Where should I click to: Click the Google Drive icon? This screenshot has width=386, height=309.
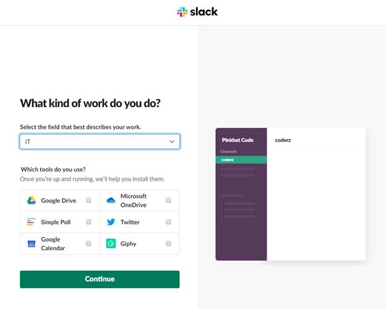(x=32, y=201)
